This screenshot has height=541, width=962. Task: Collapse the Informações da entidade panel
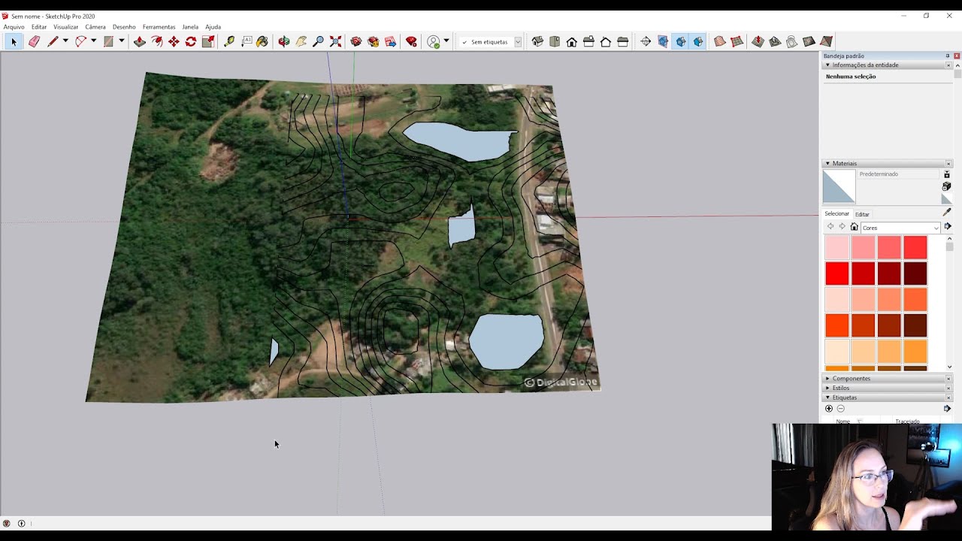point(827,65)
